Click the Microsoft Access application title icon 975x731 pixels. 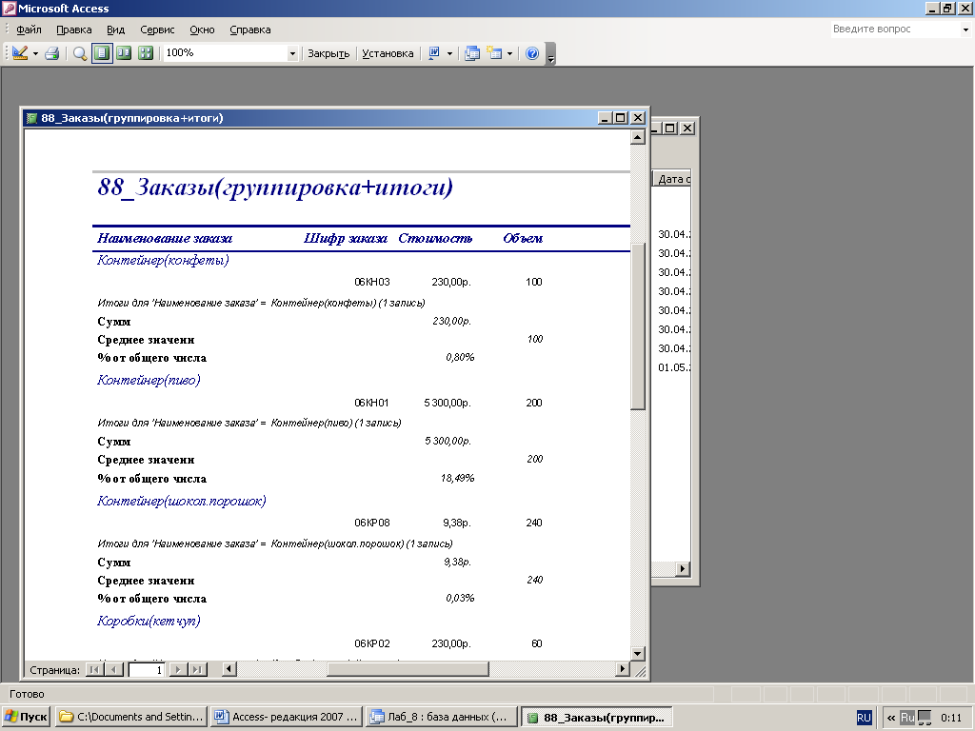[x=10, y=8]
